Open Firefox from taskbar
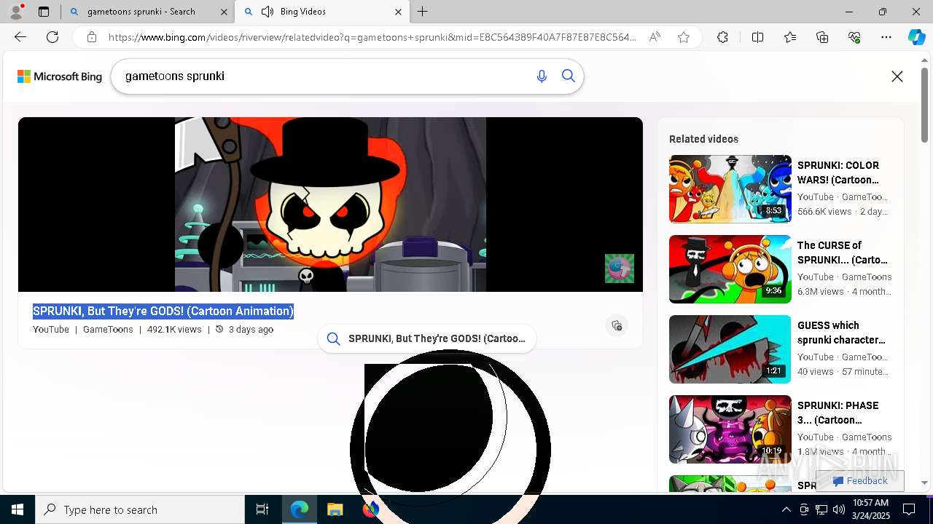 click(370, 509)
